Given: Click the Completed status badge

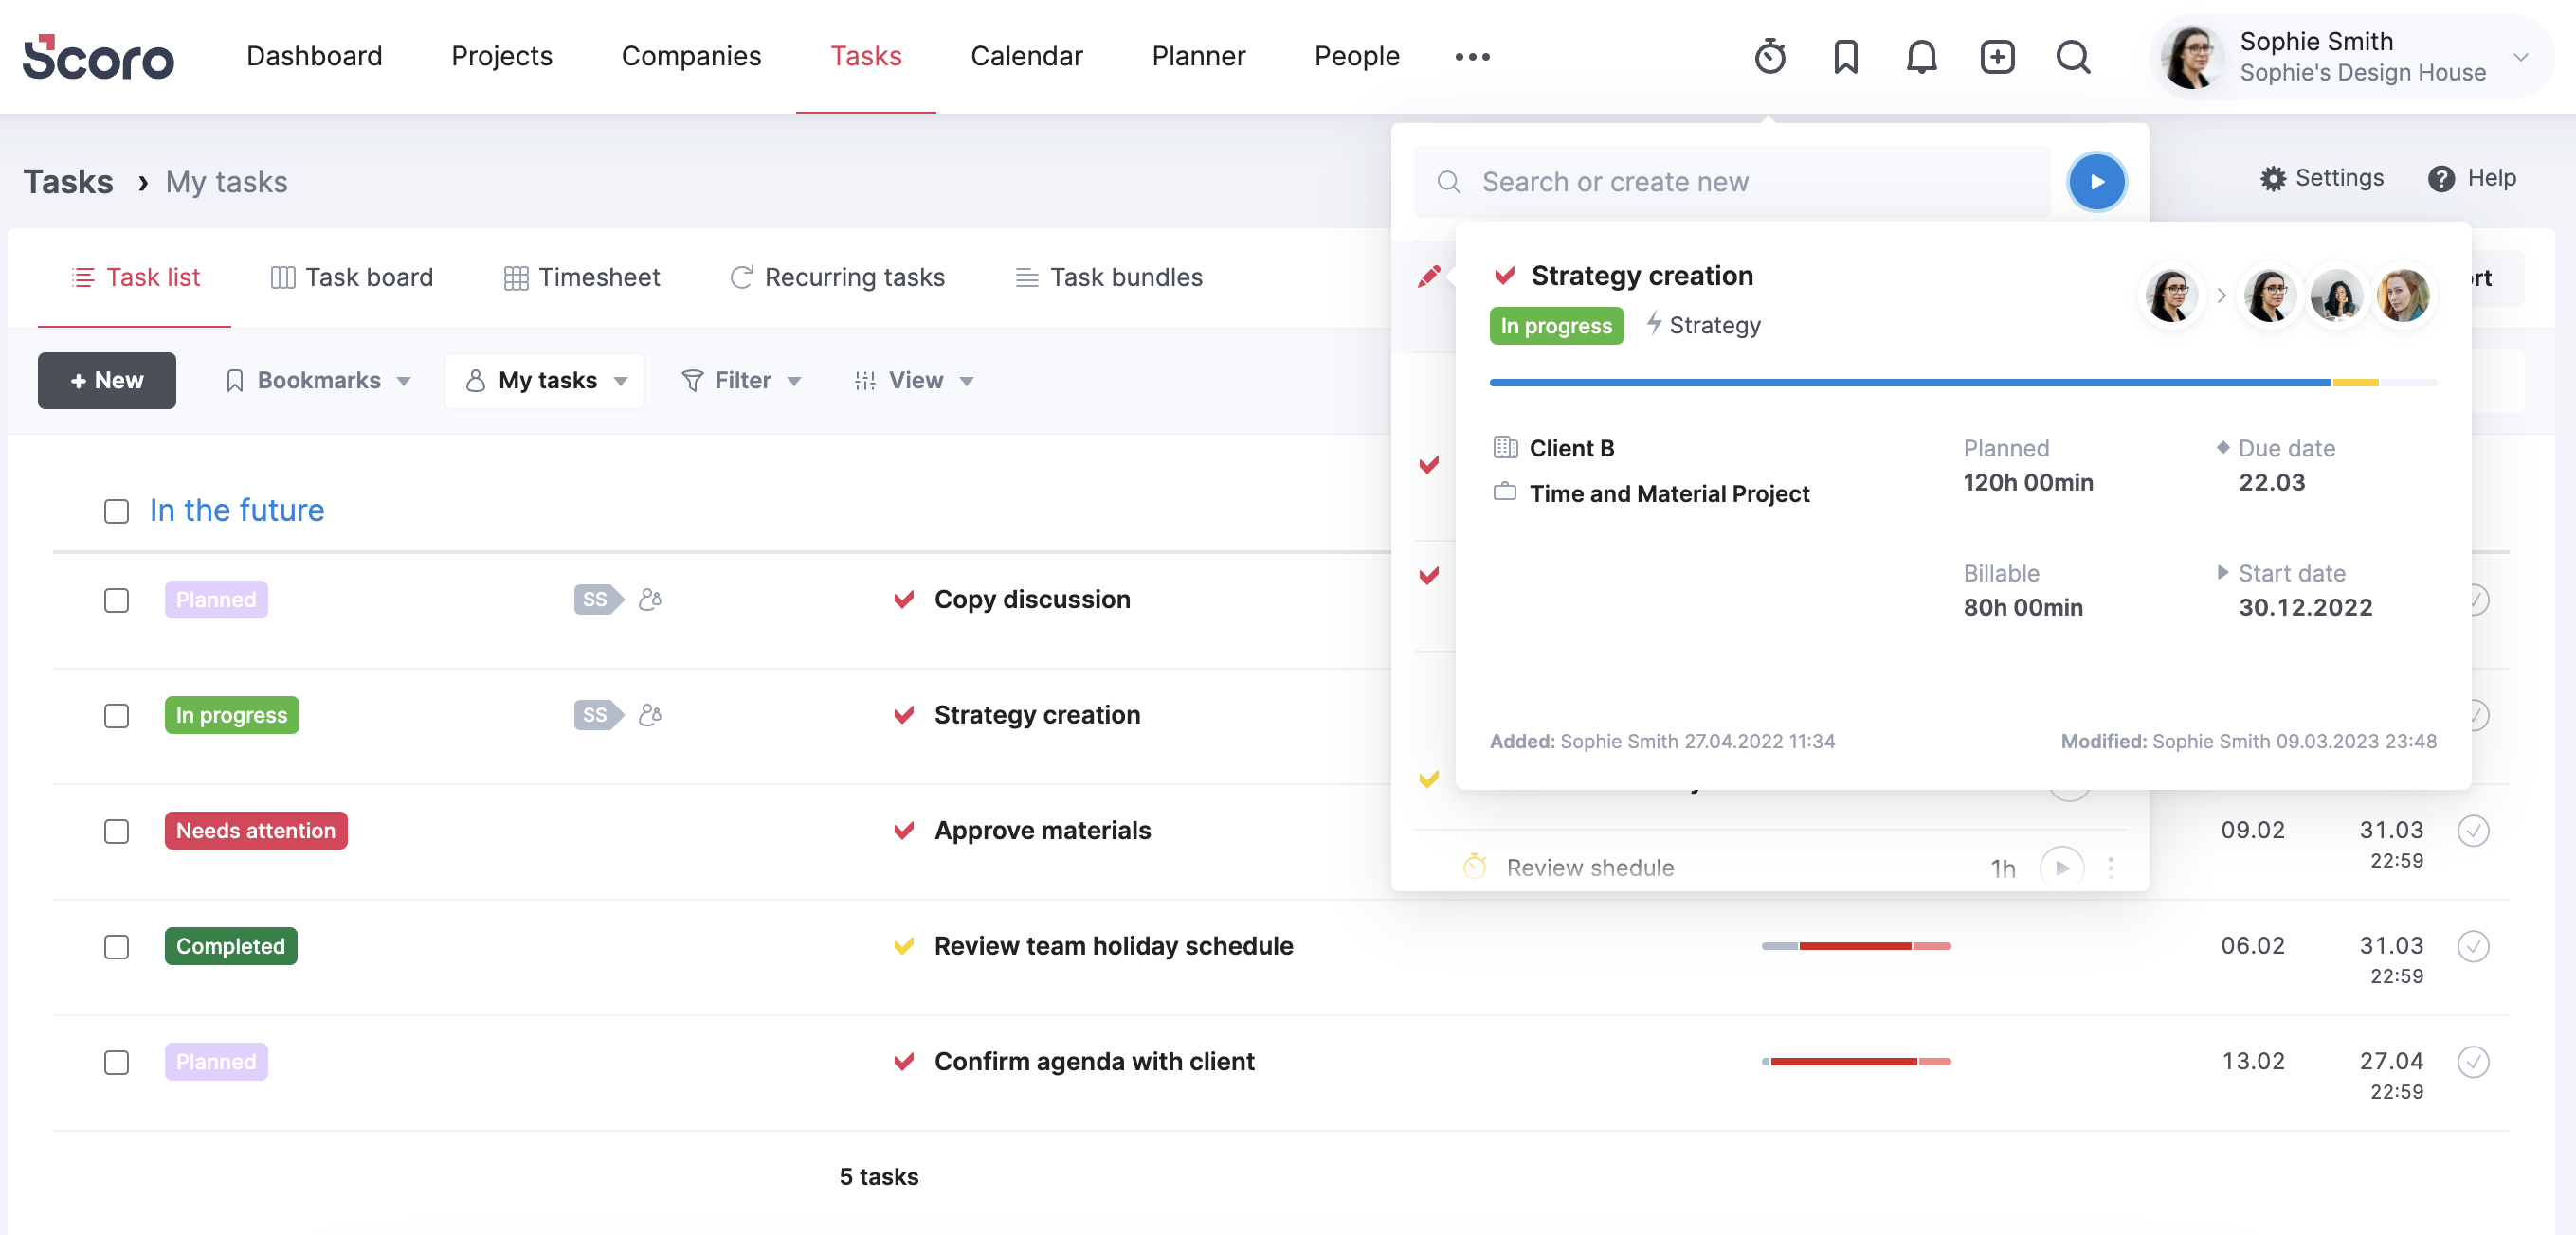Looking at the screenshot, I should click(x=231, y=946).
